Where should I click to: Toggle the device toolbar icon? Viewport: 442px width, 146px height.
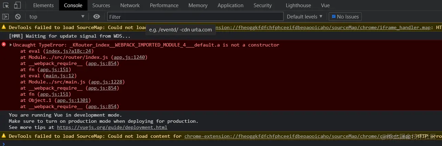pos(17,5)
